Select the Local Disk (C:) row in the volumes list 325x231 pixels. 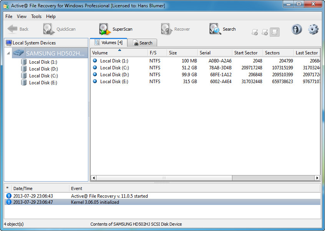(205, 67)
